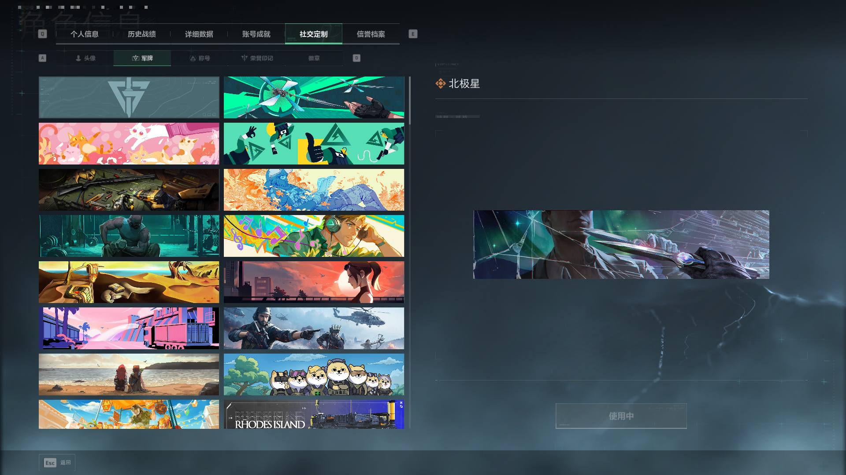Select the 社交定制 tab
The height and width of the screenshot is (475, 846).
tap(314, 34)
